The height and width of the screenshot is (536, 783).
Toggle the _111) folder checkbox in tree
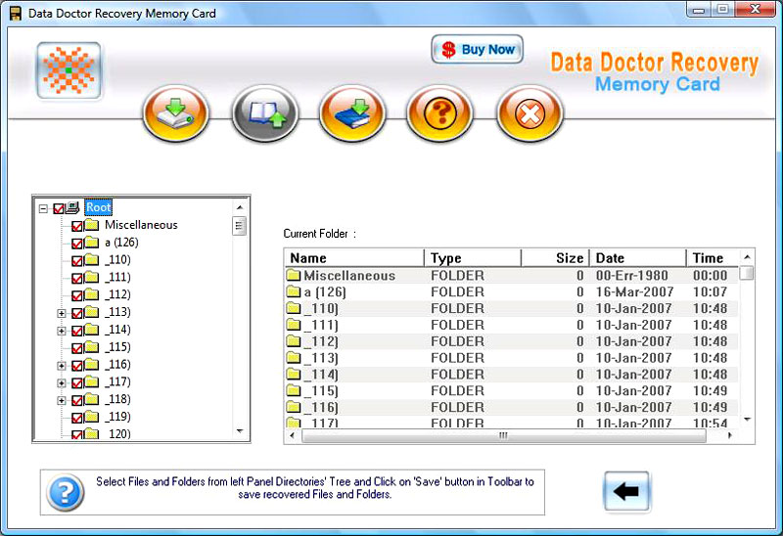click(77, 279)
